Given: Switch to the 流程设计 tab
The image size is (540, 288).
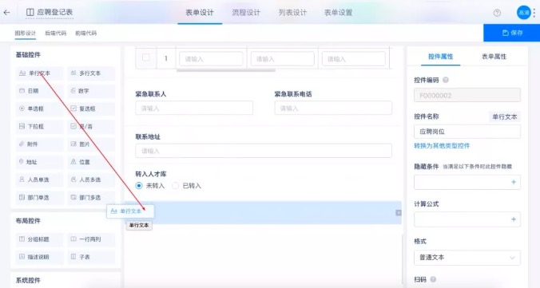Looking at the screenshot, I should [246, 13].
